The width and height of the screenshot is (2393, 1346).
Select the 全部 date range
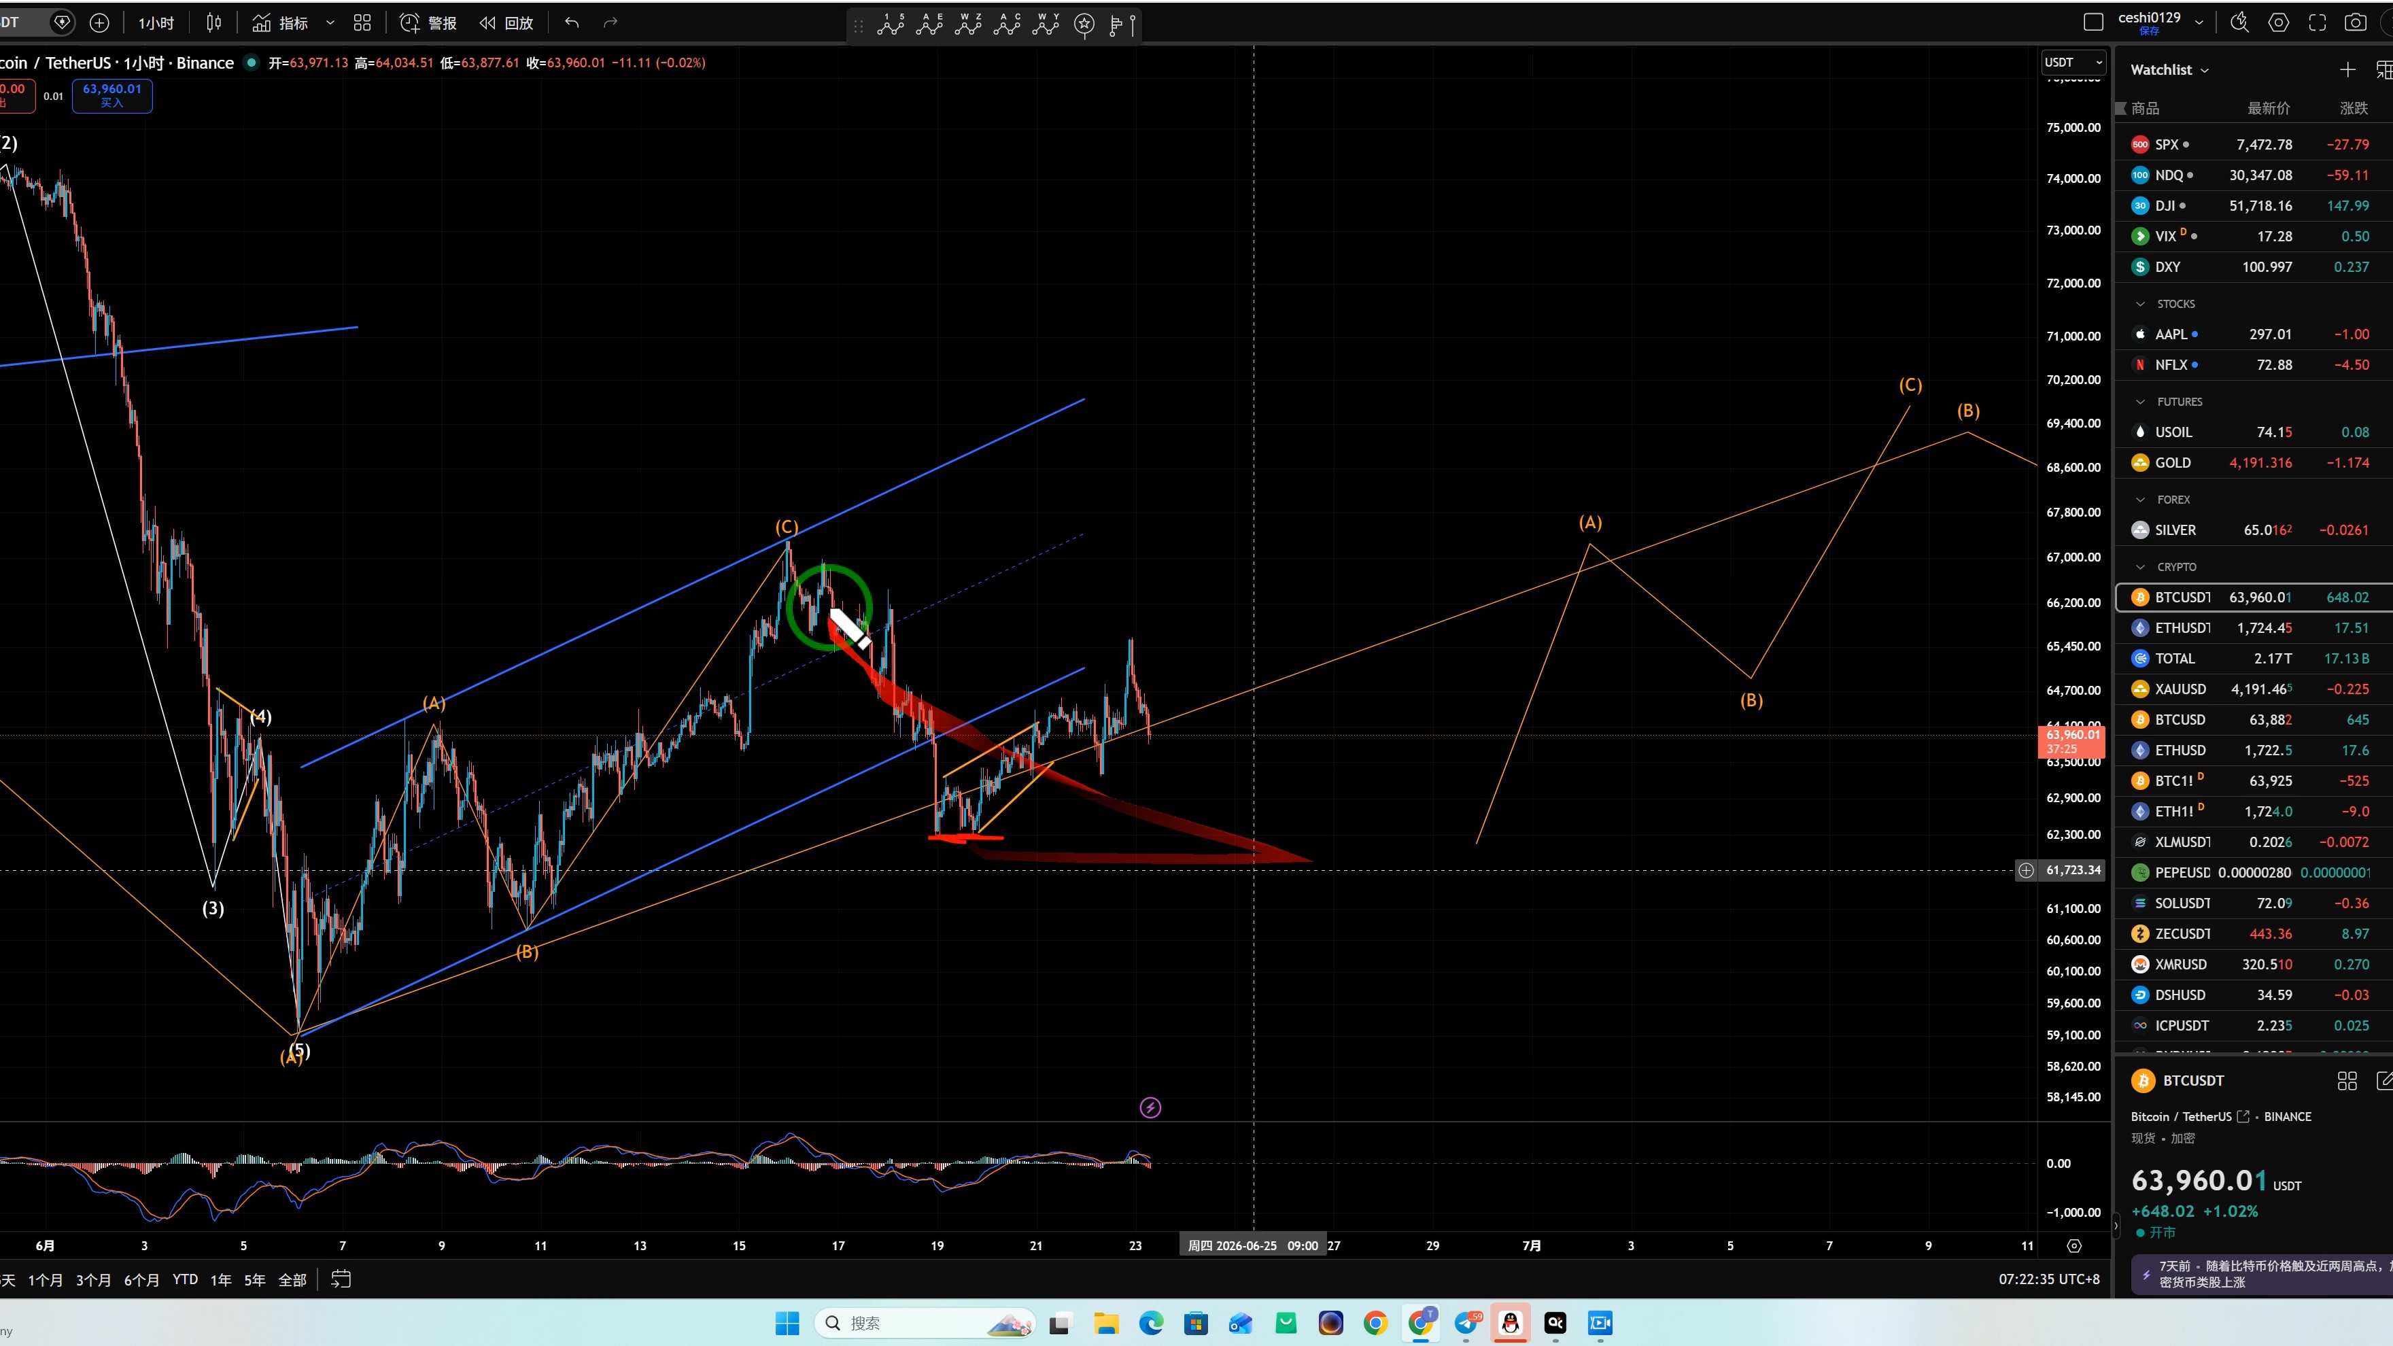tap(292, 1280)
